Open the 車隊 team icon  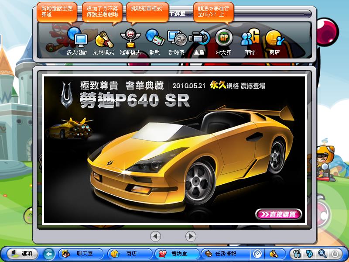250,41
